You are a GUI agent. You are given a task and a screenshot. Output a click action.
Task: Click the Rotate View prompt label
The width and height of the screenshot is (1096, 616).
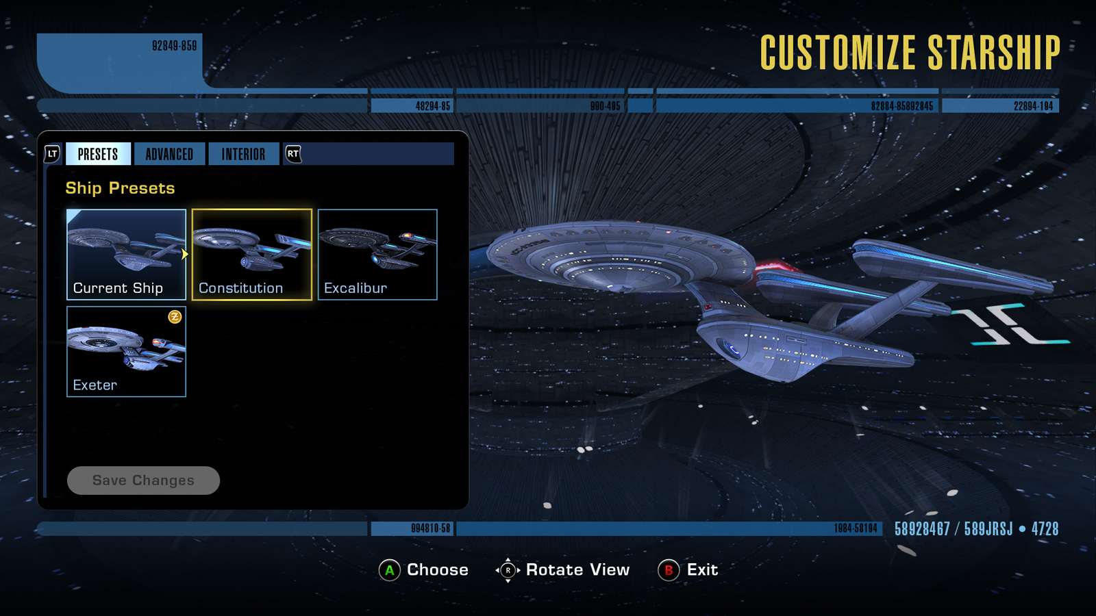click(x=577, y=570)
